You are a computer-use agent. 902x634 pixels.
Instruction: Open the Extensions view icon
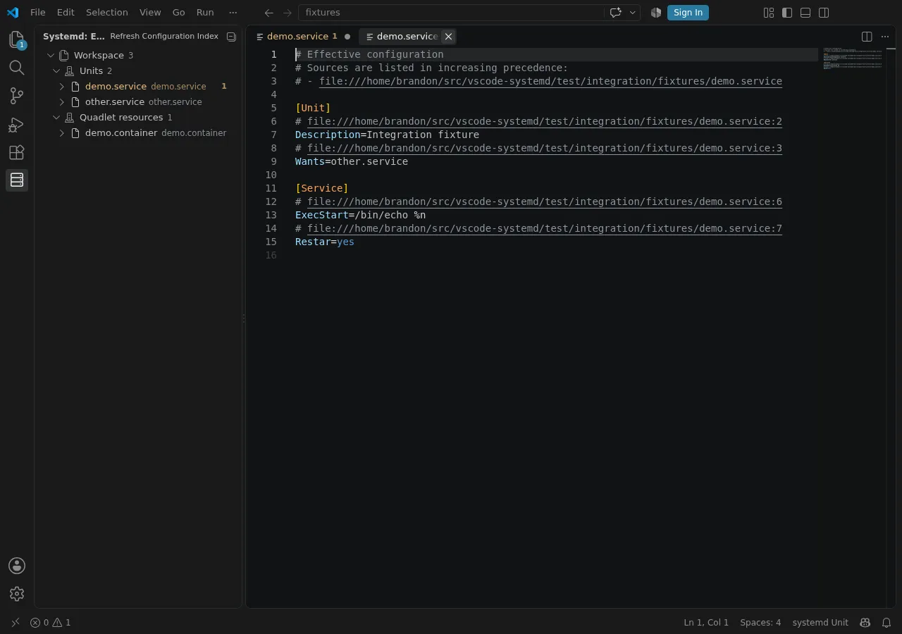(x=17, y=152)
